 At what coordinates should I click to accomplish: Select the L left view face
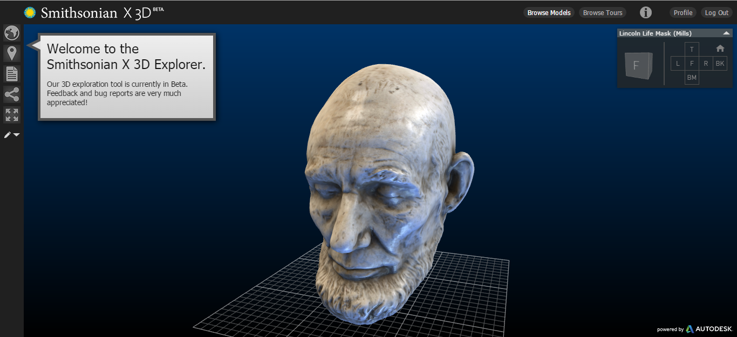click(678, 64)
